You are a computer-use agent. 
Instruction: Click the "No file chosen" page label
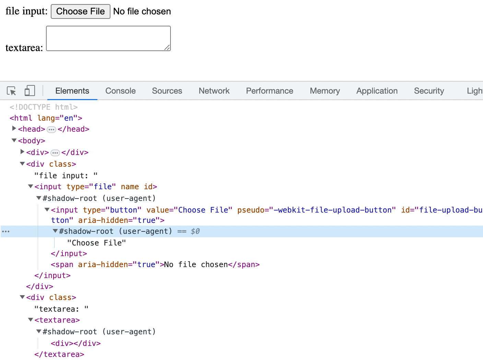point(142,11)
